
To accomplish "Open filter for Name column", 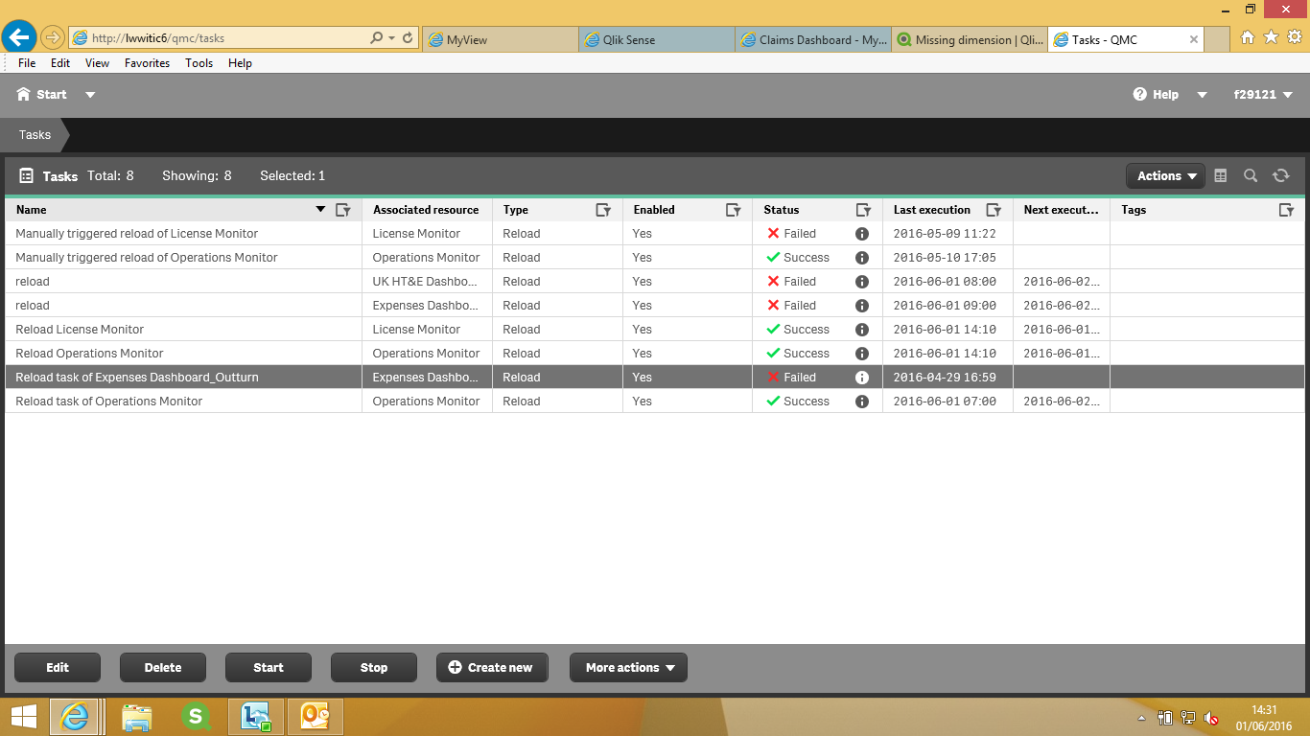I will point(343,210).
